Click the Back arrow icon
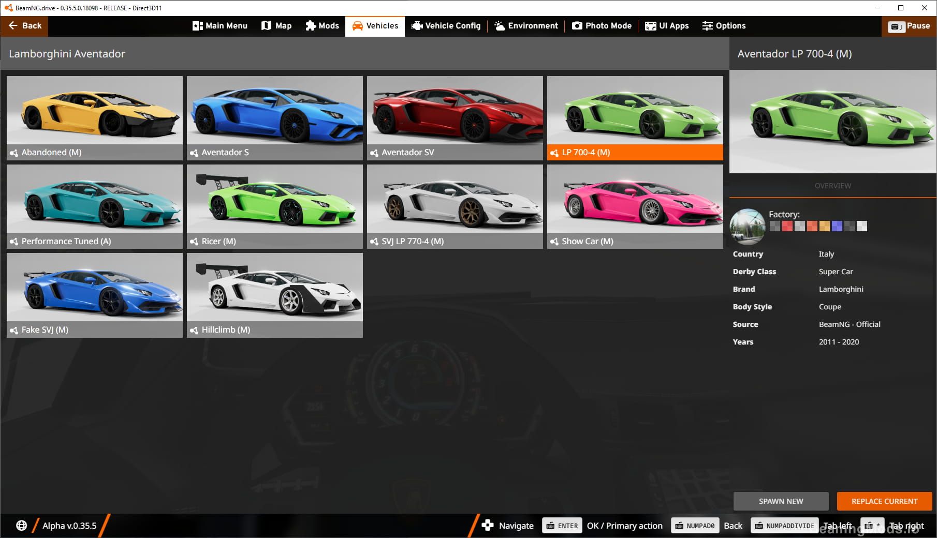This screenshot has height=538, width=937. pos(13,25)
